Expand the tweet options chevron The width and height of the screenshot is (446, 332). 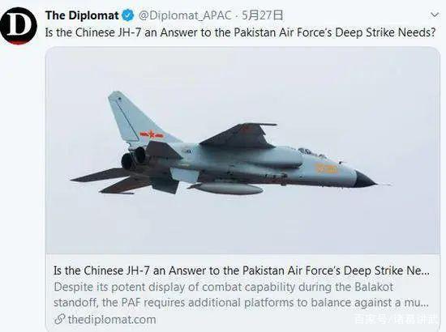(x=435, y=15)
